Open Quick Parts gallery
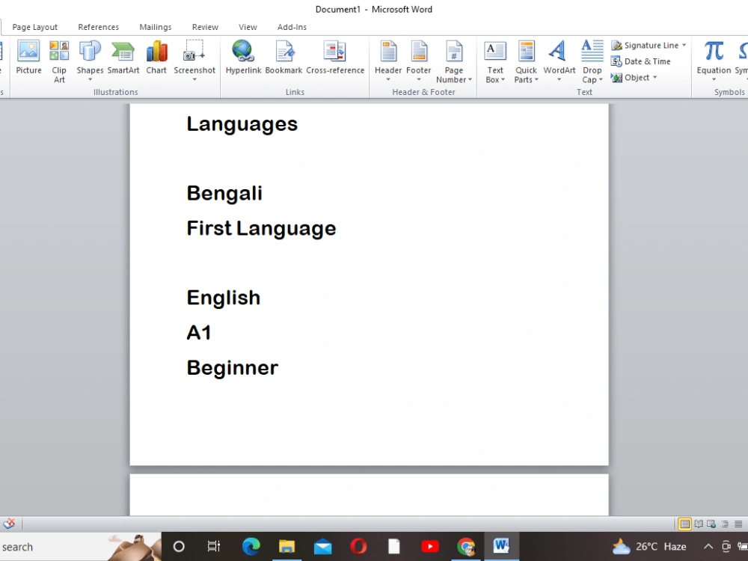Viewport: 748px width, 561px height. [526, 62]
